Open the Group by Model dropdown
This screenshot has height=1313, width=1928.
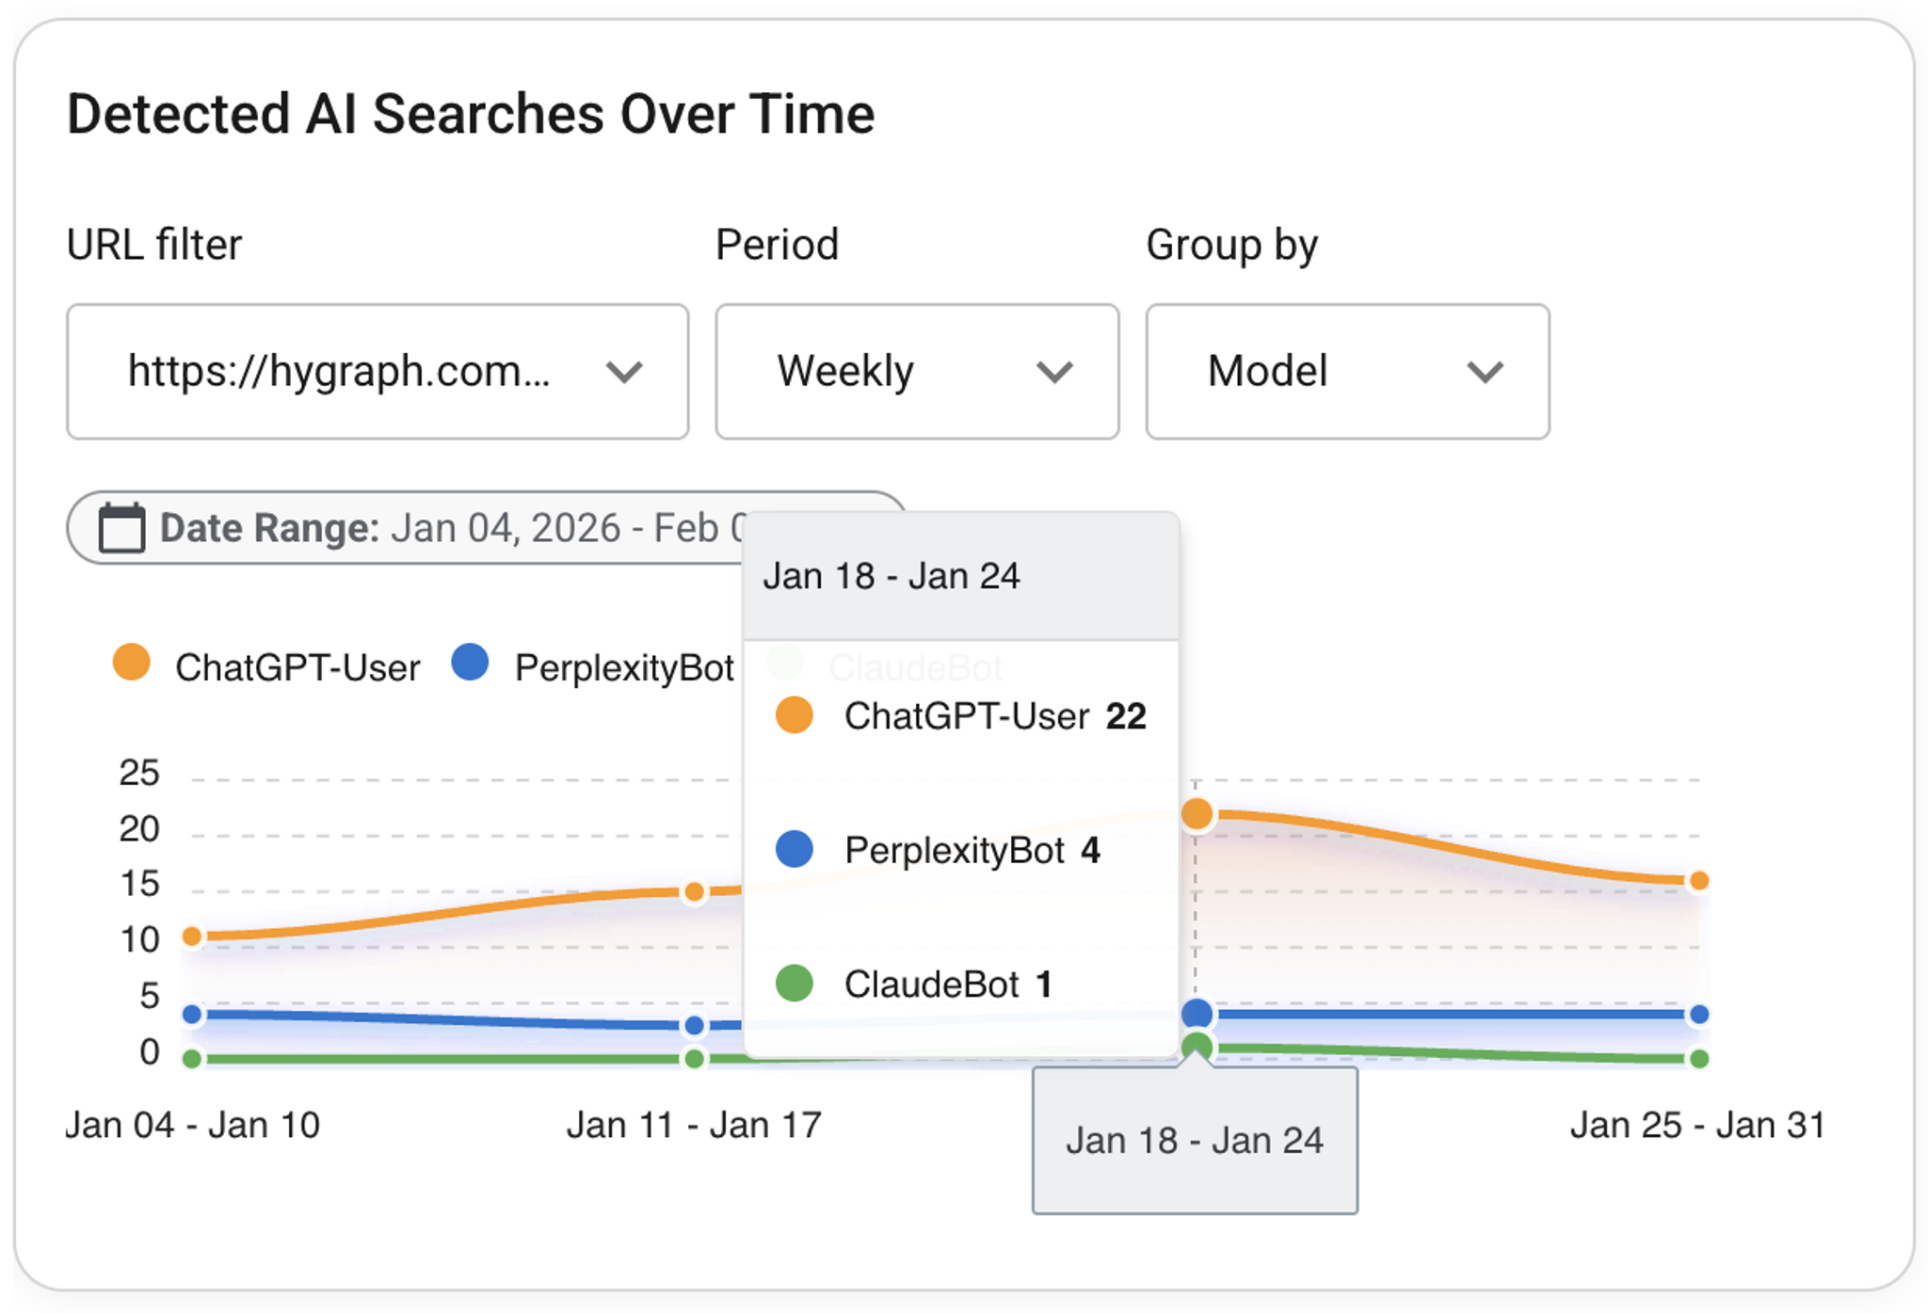(x=1346, y=372)
